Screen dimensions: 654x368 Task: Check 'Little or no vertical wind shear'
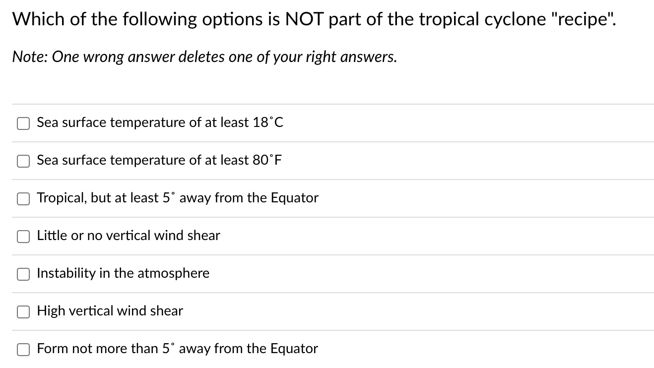(23, 236)
